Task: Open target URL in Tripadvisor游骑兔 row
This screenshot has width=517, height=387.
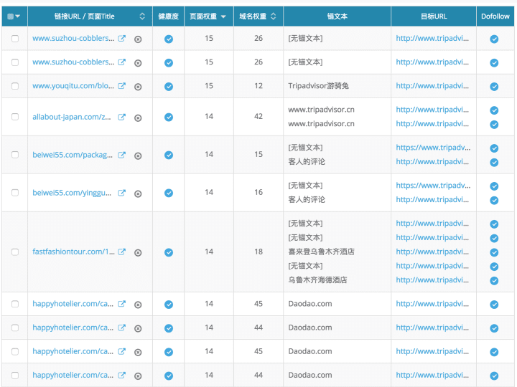Action: tap(432, 86)
